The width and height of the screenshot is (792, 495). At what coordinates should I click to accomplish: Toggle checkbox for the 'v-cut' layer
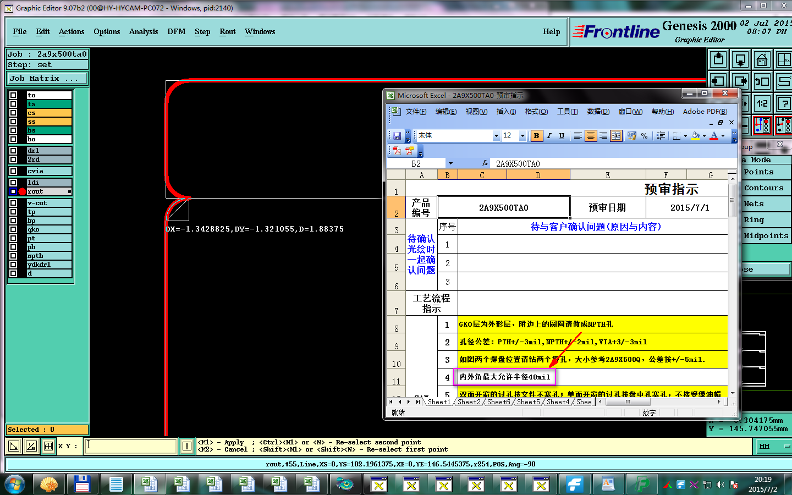[13, 203]
